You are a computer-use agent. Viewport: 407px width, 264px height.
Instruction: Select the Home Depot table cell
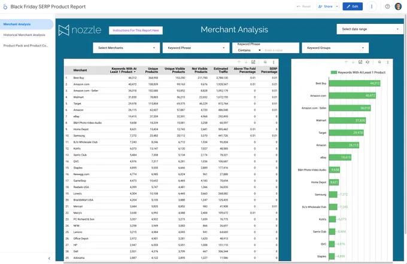[x=81, y=129]
